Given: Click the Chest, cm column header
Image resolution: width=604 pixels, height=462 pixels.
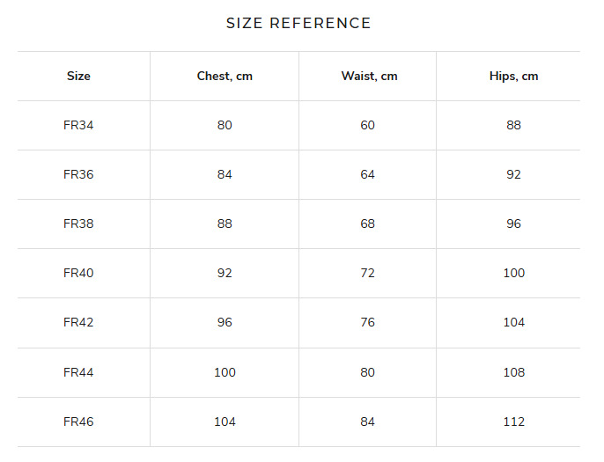Looking at the screenshot, I should 225,76.
